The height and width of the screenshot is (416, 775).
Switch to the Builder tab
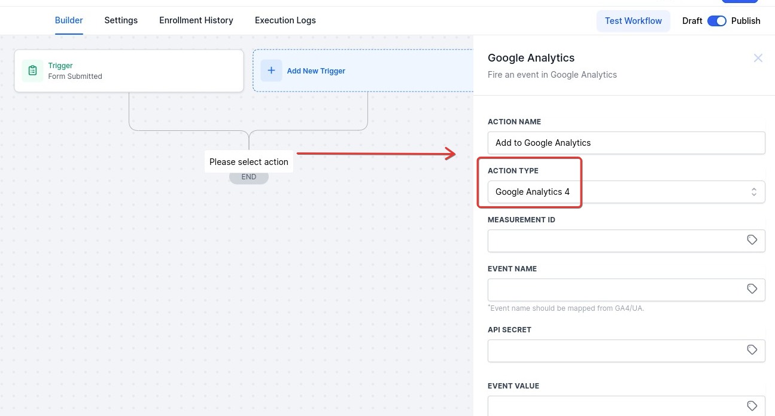69,20
